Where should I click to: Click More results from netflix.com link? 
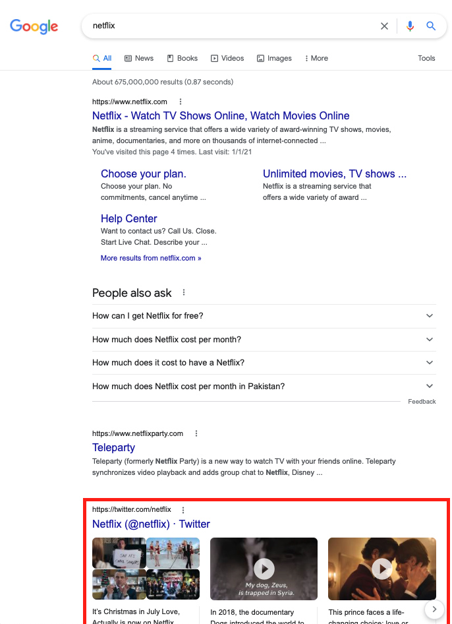[x=151, y=258]
